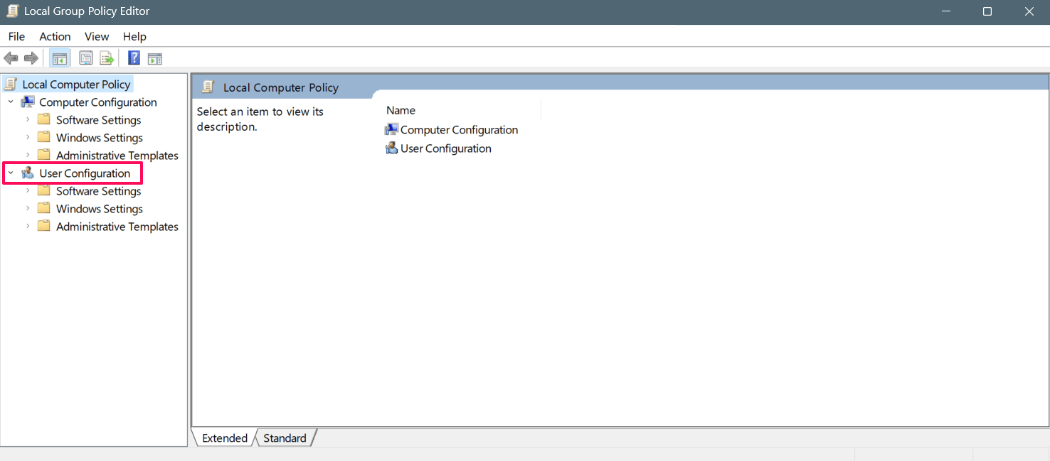The image size is (1050, 461).
Task: Click the Back arrow toolbar icon
Action: pyautogui.click(x=11, y=58)
